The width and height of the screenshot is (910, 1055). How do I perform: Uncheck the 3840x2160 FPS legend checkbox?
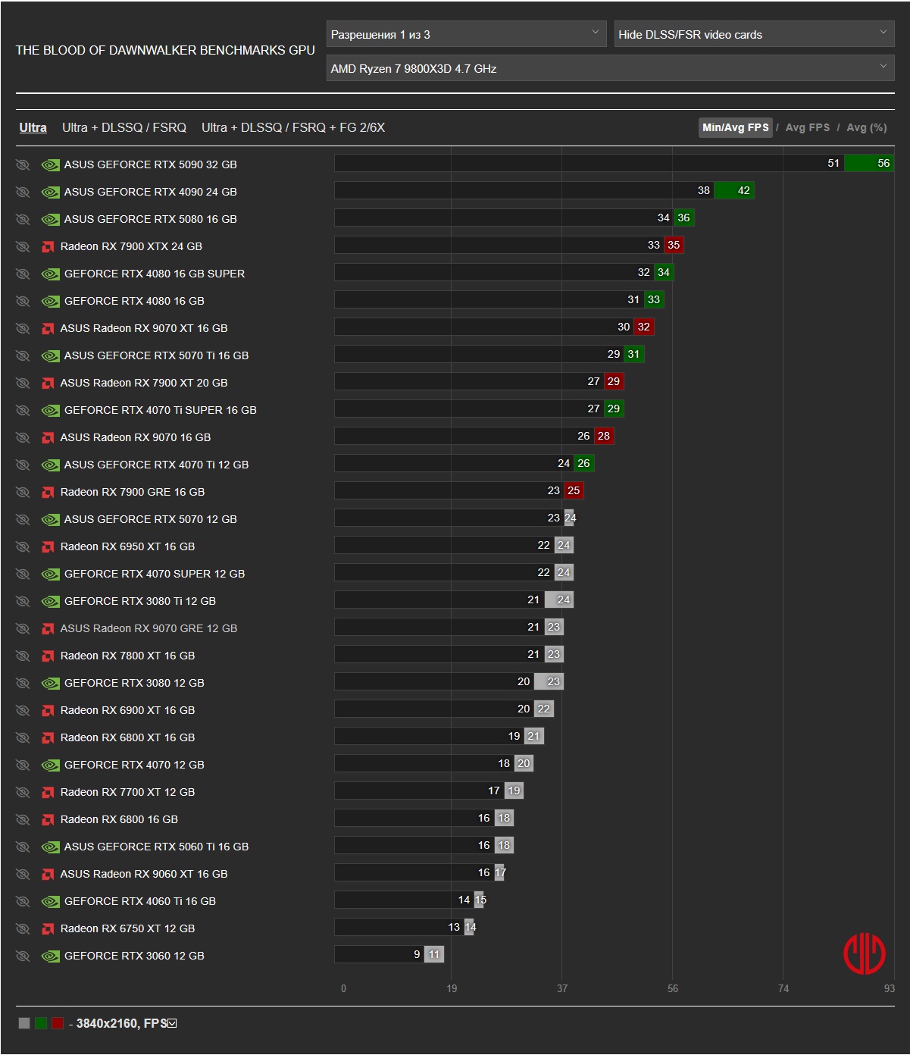click(172, 1023)
